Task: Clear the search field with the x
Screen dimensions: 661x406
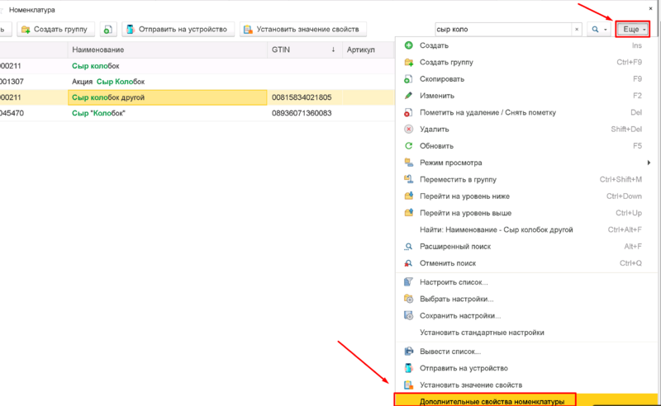Action: (577, 30)
